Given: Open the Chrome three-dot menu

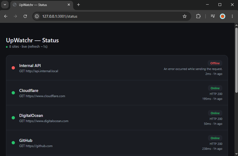Looking at the screenshot, I should pos(232,16).
